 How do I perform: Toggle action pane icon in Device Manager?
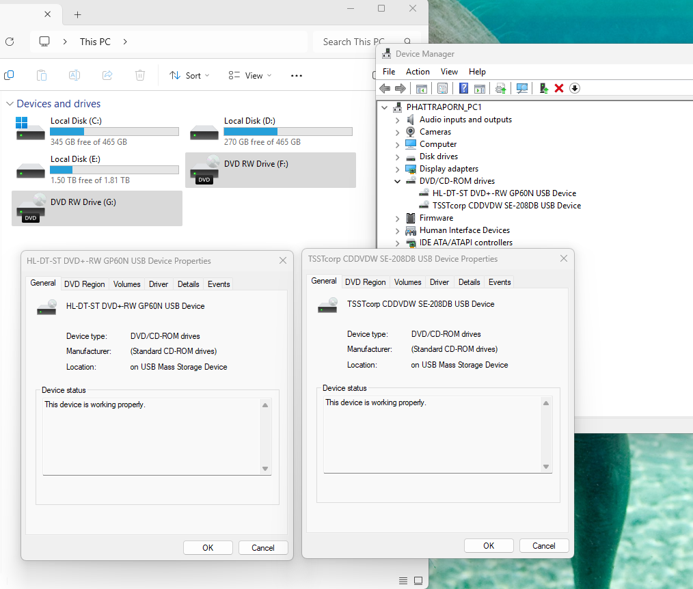(480, 88)
